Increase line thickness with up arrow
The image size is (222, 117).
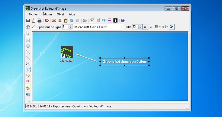point(70,26)
